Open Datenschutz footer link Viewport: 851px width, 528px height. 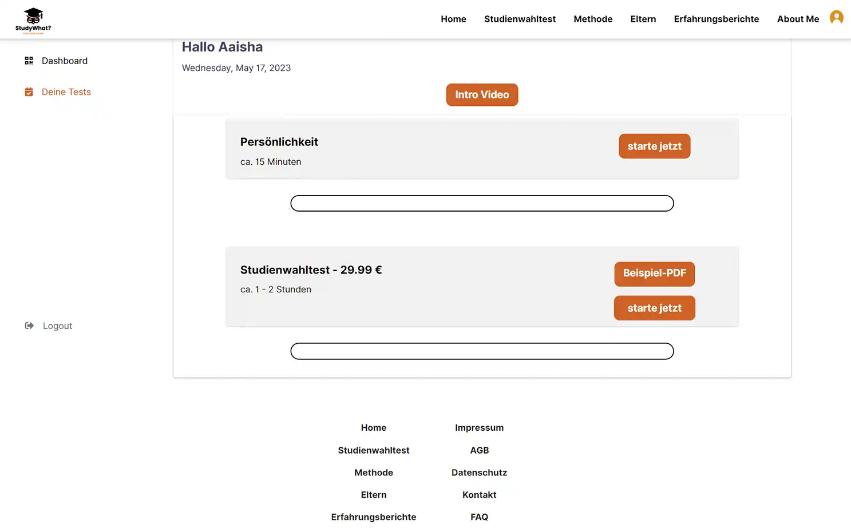tap(479, 473)
